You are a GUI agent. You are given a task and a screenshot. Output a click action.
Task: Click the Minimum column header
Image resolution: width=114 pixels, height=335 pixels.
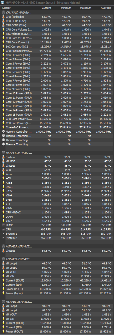click(x=63, y=8)
